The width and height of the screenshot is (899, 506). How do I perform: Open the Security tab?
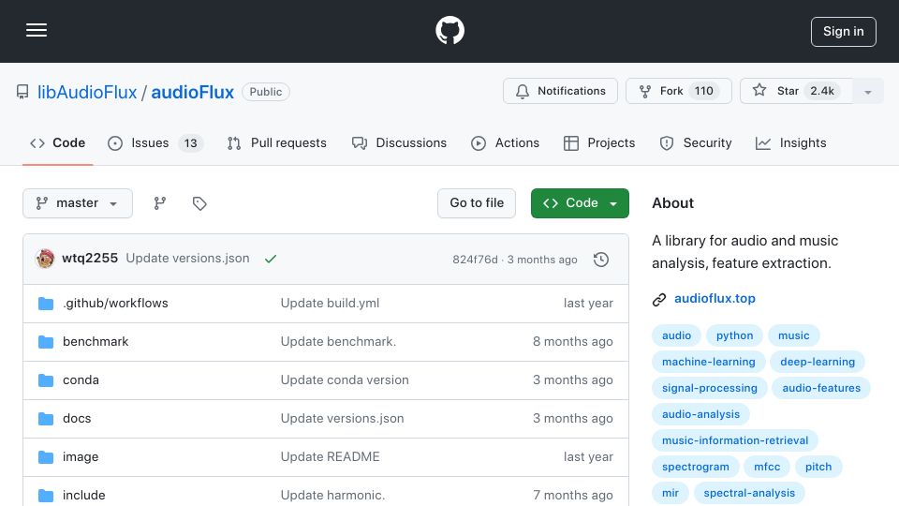[696, 142]
